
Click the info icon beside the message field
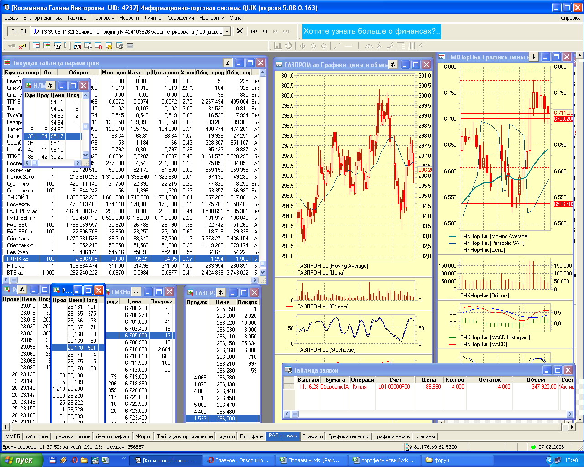(35, 31)
